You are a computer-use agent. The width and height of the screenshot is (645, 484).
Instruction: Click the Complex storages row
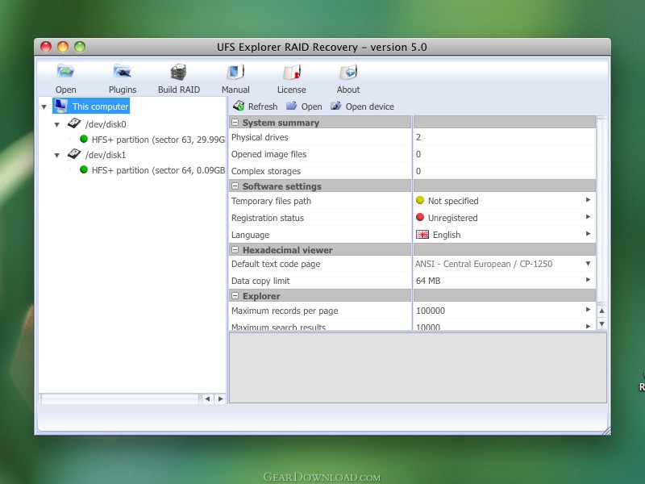412,171
